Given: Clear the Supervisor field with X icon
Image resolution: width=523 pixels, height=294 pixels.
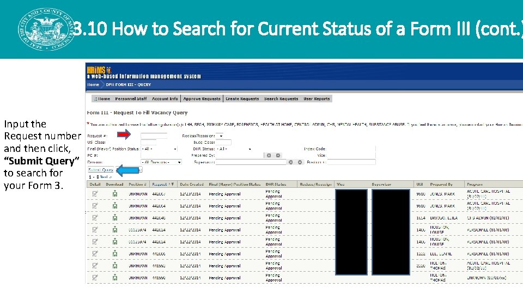Looking at the screenshot, I should click(290, 162).
